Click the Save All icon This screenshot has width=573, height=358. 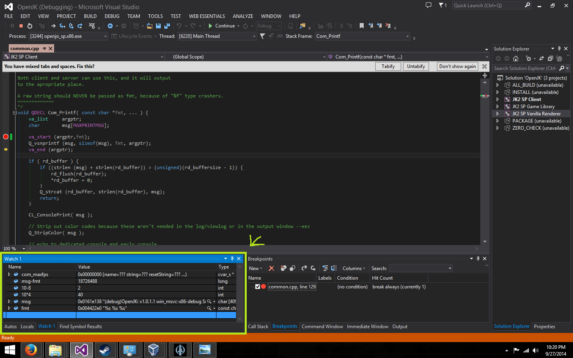tap(167, 26)
